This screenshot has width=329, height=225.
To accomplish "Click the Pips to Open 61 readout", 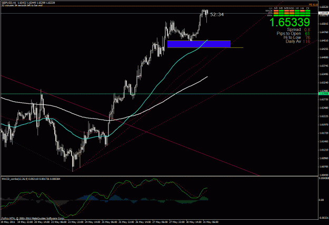I will pyautogui.click(x=293, y=34).
